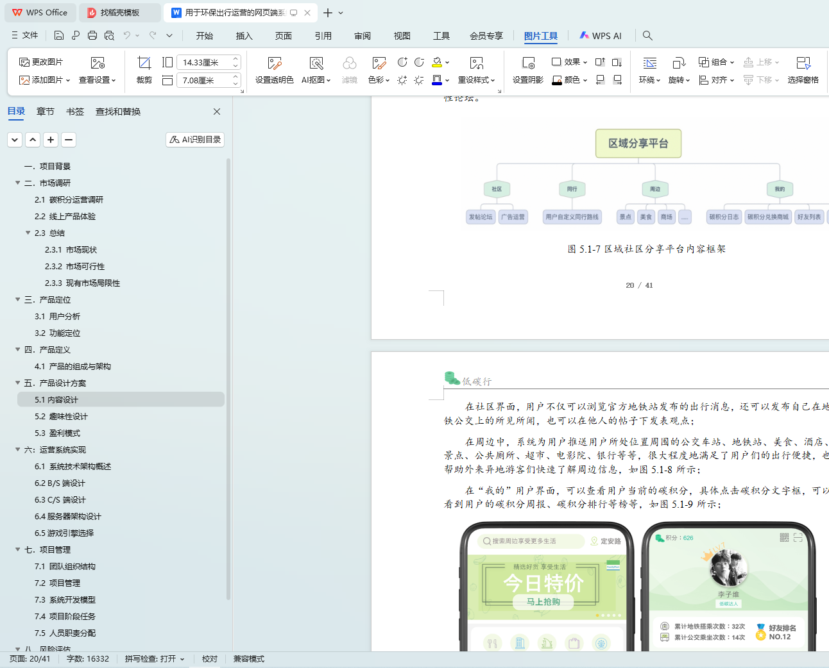Click the outline demote down-chevron button
829x668 pixels.
click(x=15, y=140)
